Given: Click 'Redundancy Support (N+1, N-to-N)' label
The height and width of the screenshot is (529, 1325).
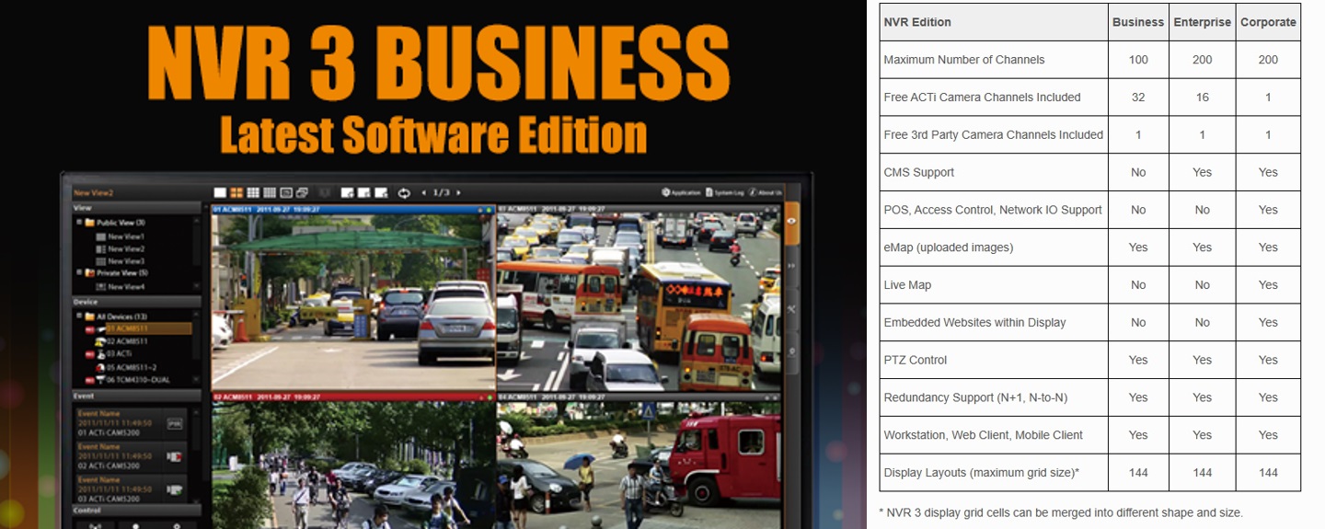Looking at the screenshot, I should pyautogui.click(x=975, y=397).
